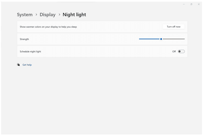Toggle the Schedule night light switch
Screen dimensions: 205x137
181,51
